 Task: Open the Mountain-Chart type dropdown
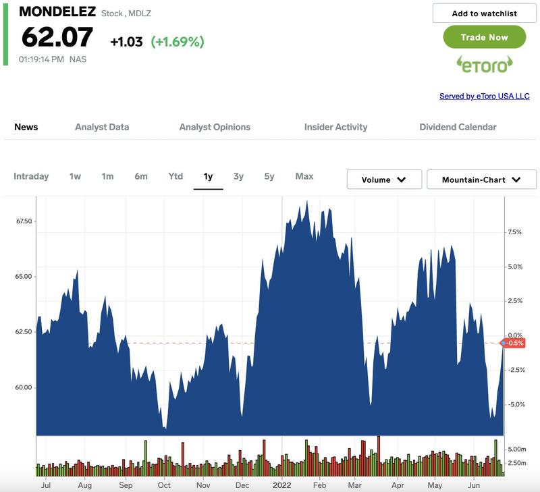pos(481,180)
